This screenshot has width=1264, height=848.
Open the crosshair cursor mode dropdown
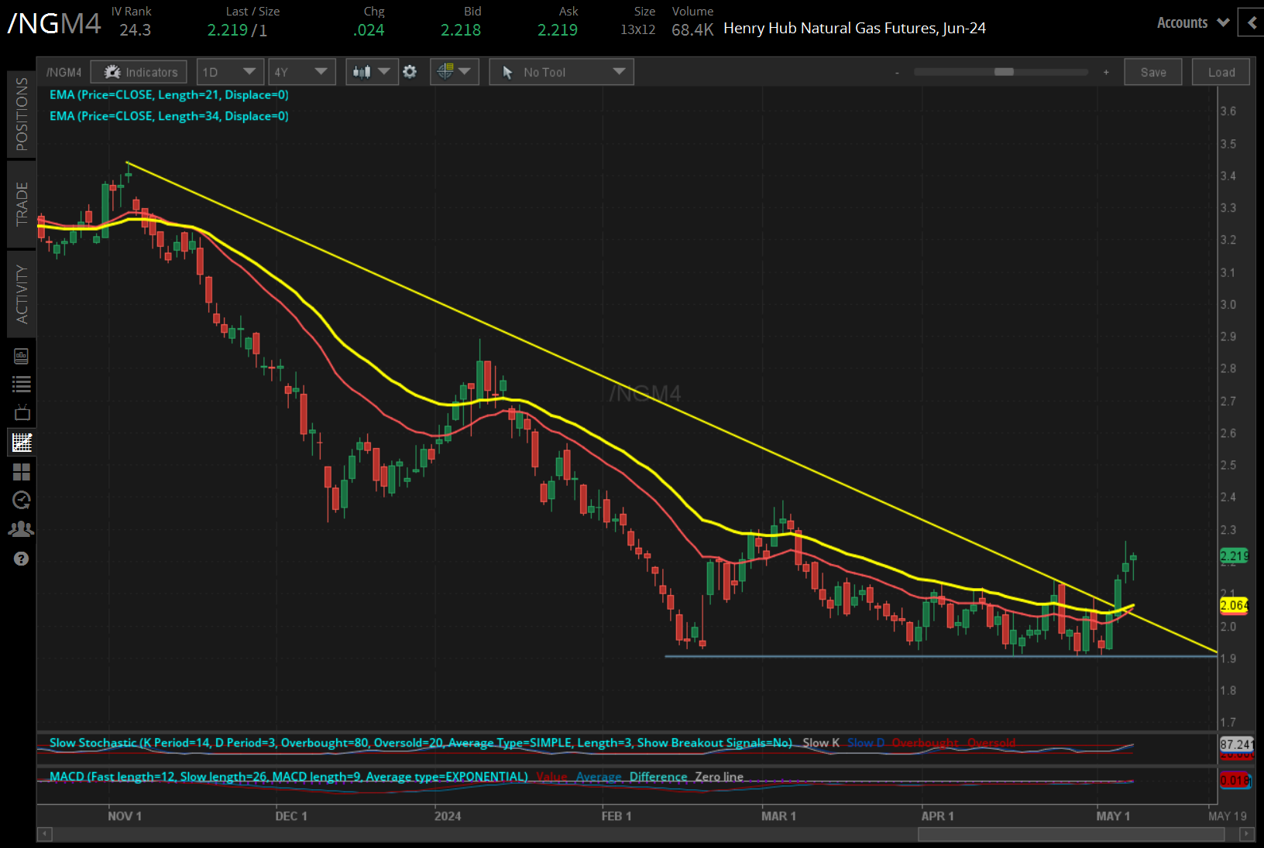pyautogui.click(x=455, y=72)
